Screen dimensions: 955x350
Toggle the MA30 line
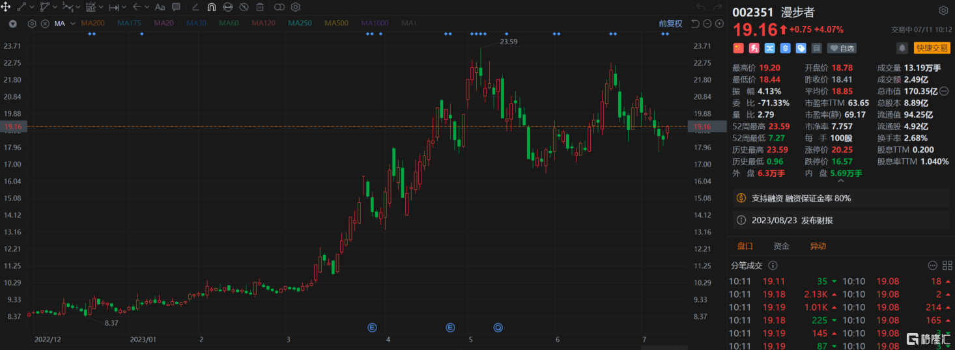click(x=196, y=23)
